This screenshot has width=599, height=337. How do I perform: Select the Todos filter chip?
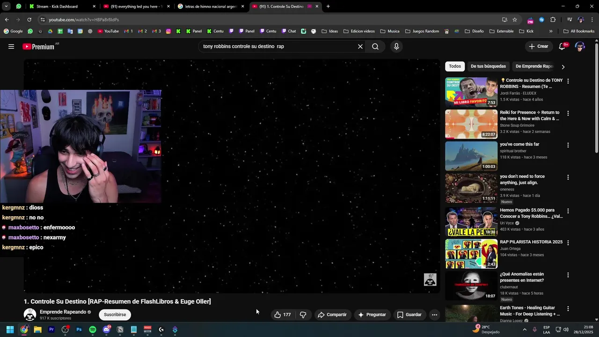(455, 66)
